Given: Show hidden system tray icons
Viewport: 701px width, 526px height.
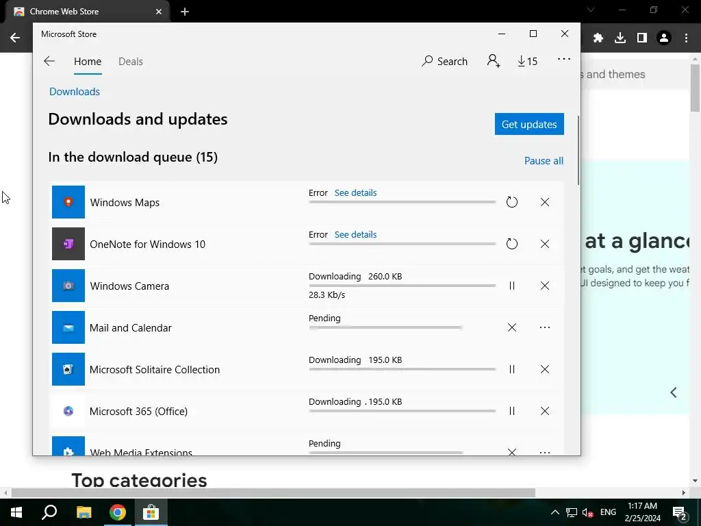Looking at the screenshot, I should point(555,512).
